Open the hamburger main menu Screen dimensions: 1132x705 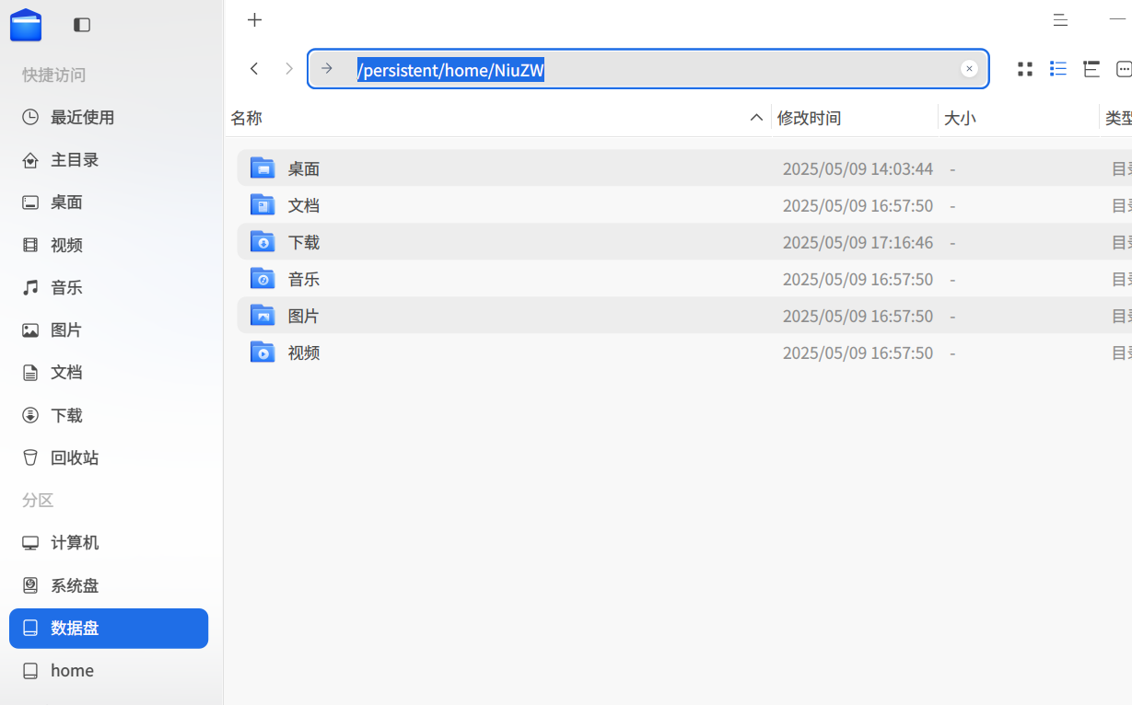(1060, 20)
